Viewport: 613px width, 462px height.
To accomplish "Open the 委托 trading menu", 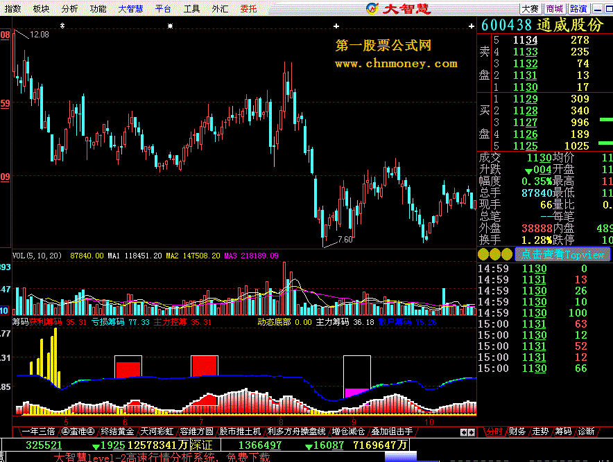I will [x=249, y=8].
